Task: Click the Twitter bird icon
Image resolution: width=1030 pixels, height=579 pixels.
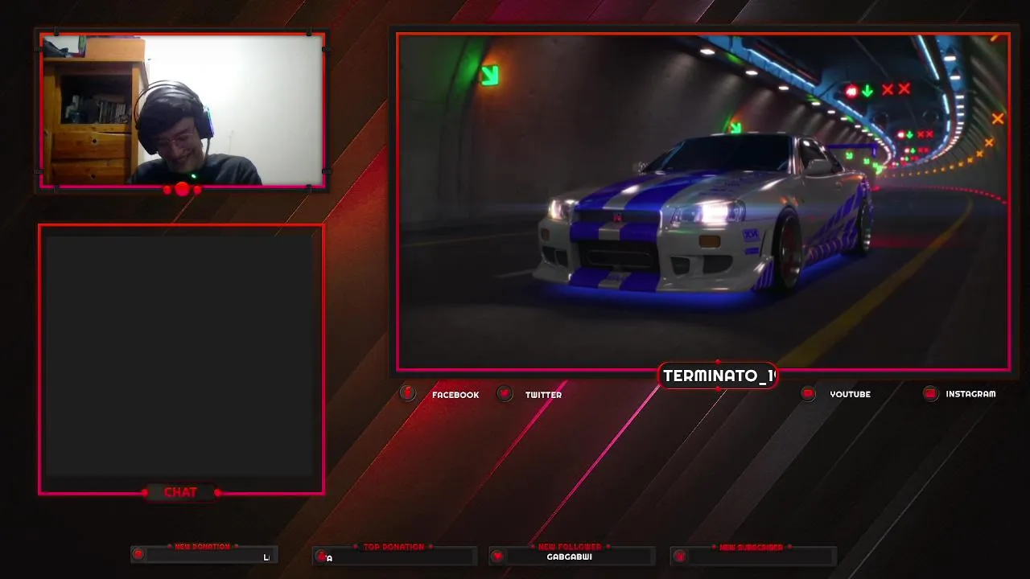Action: (505, 393)
